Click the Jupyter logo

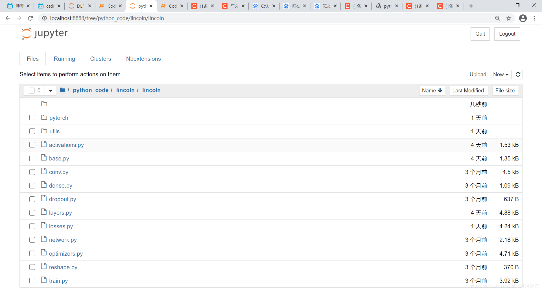pyautogui.click(x=45, y=34)
